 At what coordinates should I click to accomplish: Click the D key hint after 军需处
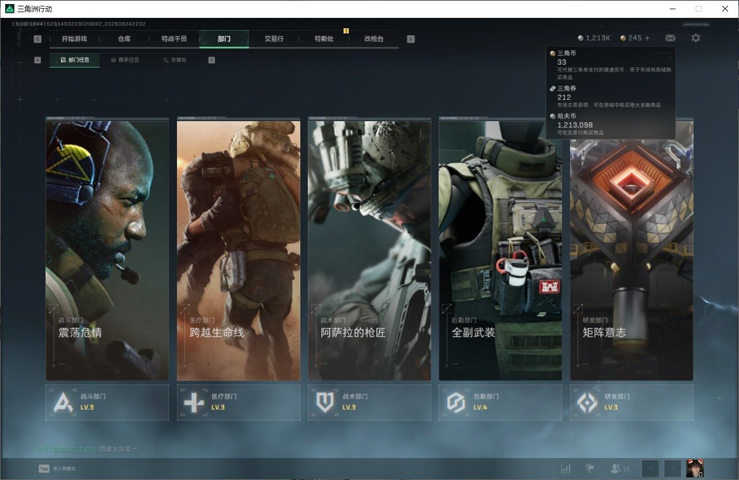coord(212,59)
